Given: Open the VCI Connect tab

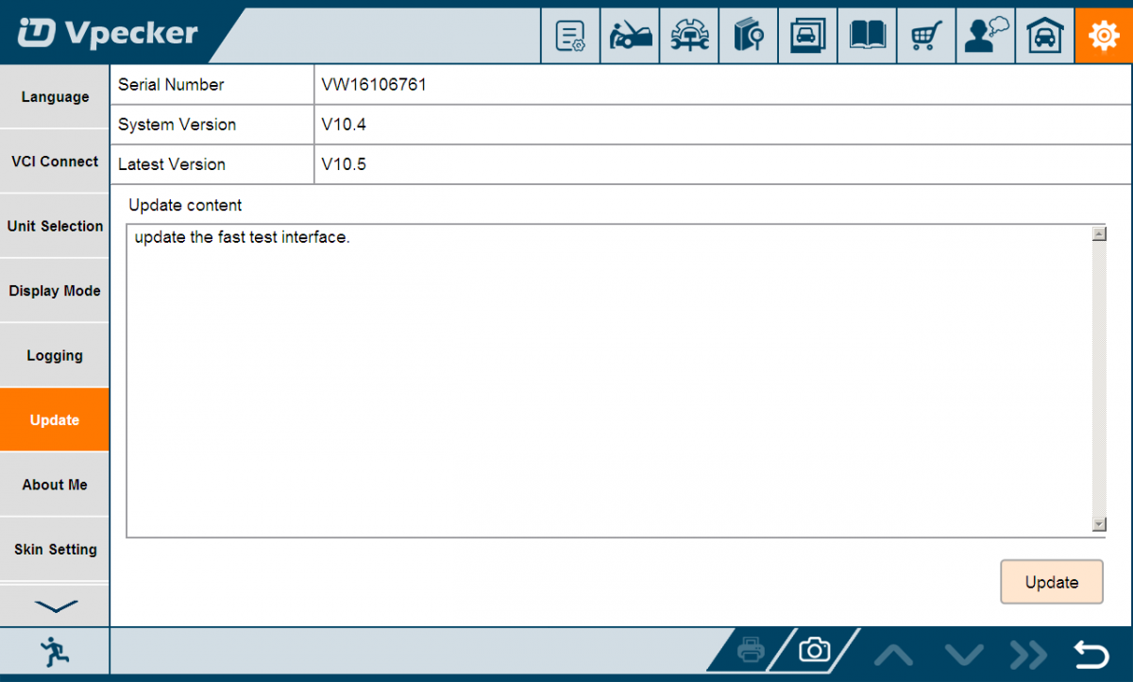Looking at the screenshot, I should (x=55, y=162).
